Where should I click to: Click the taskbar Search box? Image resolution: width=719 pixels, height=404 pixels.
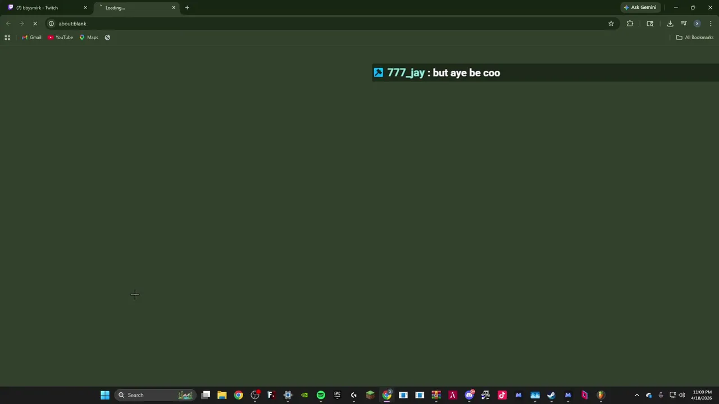point(154,395)
